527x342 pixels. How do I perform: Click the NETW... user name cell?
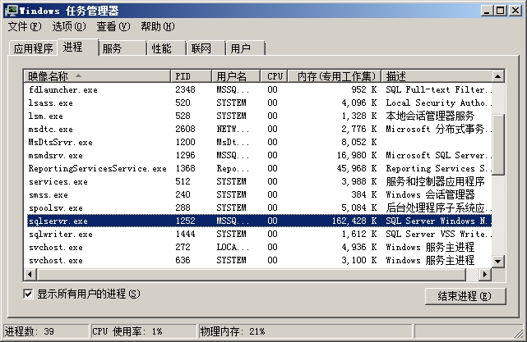[x=233, y=129]
